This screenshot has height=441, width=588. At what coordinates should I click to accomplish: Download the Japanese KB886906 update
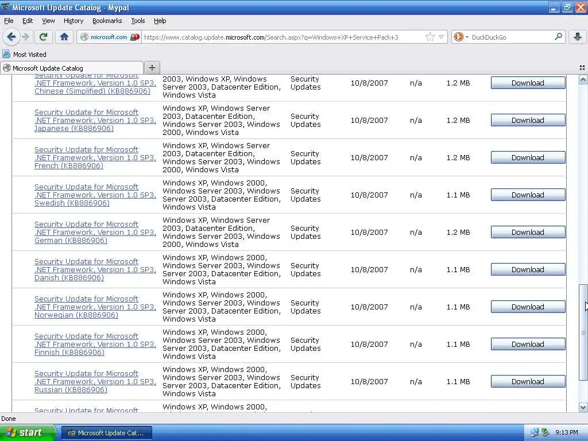pyautogui.click(x=528, y=120)
